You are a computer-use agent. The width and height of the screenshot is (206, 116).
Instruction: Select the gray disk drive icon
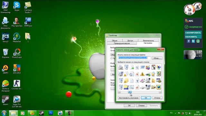pos(142,87)
